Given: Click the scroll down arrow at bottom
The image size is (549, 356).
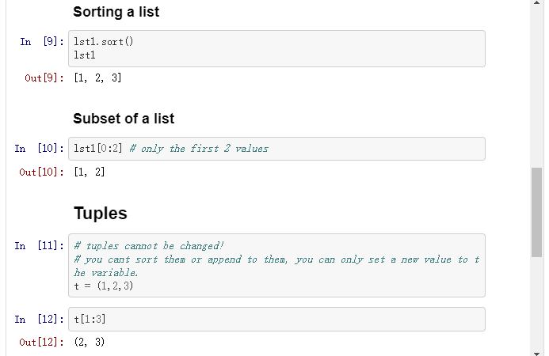Looking at the screenshot, I should 537,350.
